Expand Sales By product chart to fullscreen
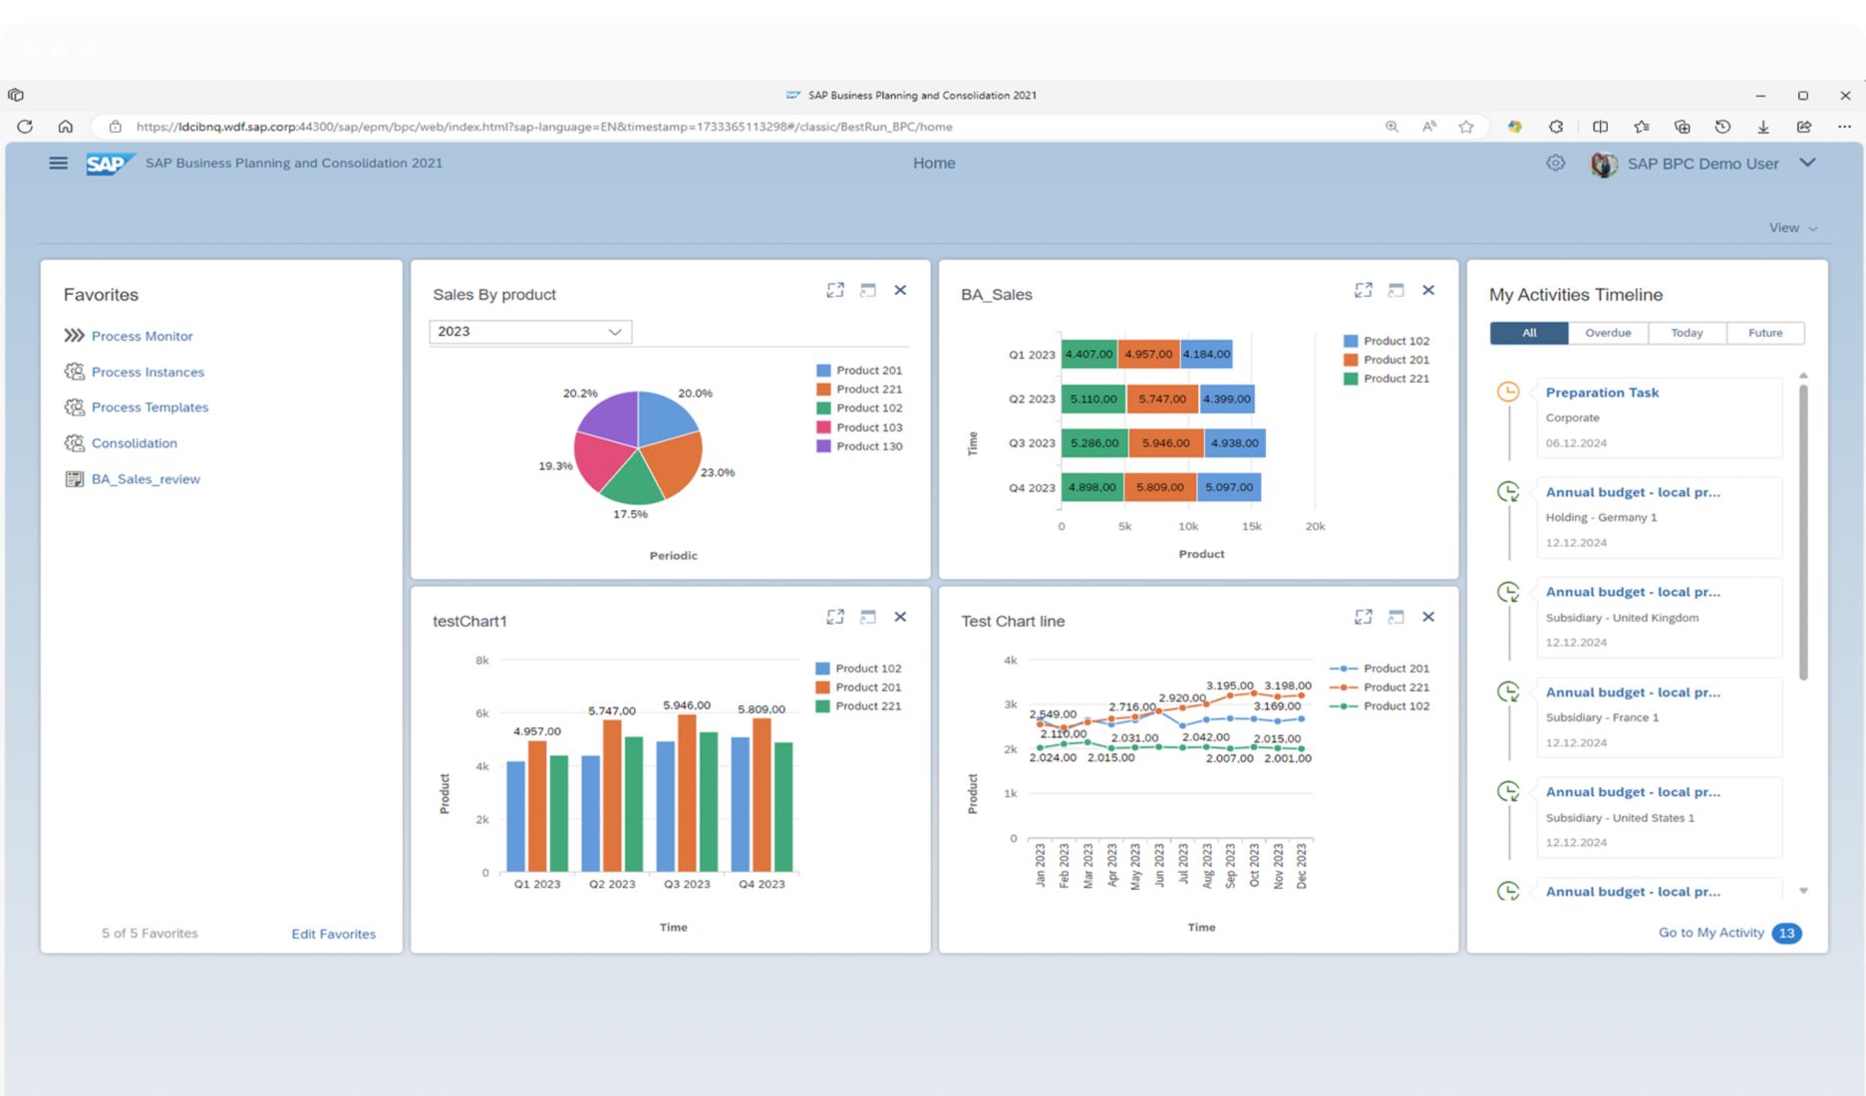This screenshot has height=1096, width=1866. 835,290
